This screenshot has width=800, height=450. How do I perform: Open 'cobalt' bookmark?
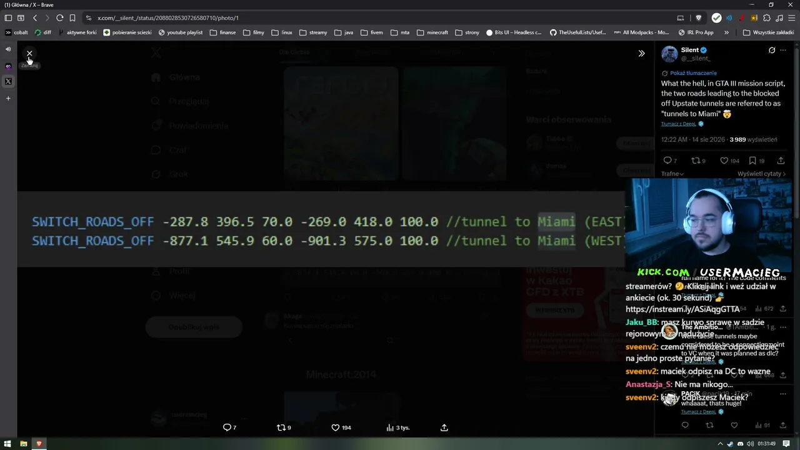pos(16,32)
